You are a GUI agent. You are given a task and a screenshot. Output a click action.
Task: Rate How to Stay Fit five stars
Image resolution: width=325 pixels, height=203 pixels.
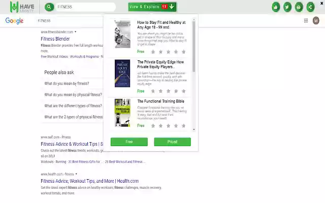183,52
